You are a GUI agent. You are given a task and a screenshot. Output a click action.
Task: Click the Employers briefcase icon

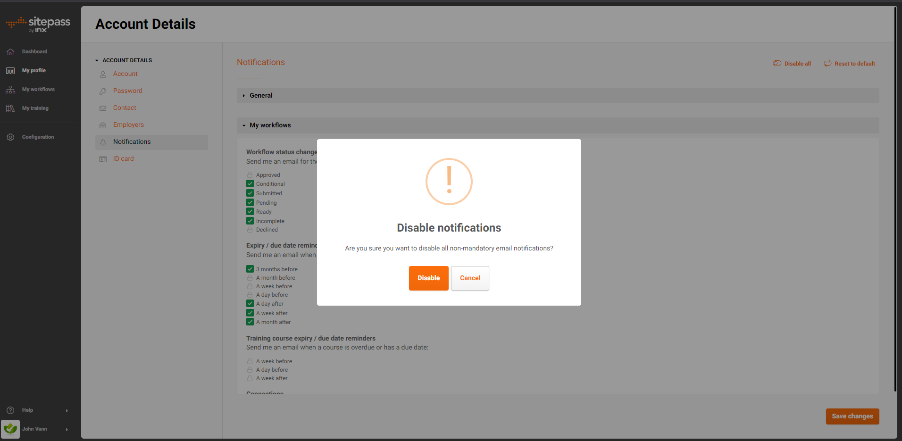click(x=103, y=125)
